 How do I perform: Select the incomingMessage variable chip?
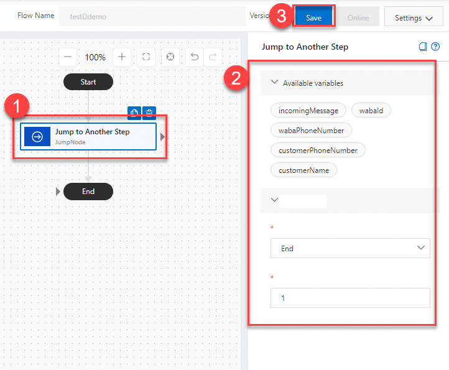[308, 110]
